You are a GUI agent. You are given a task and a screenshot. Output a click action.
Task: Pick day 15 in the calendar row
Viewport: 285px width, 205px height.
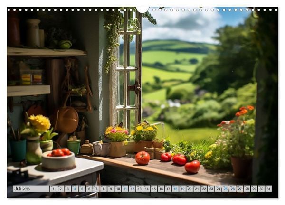click(154, 188)
